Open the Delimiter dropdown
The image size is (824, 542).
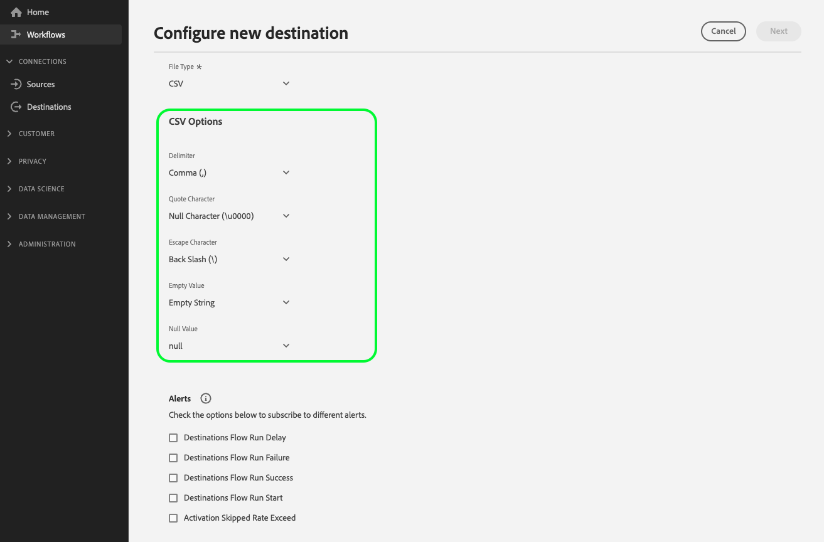pyautogui.click(x=229, y=173)
